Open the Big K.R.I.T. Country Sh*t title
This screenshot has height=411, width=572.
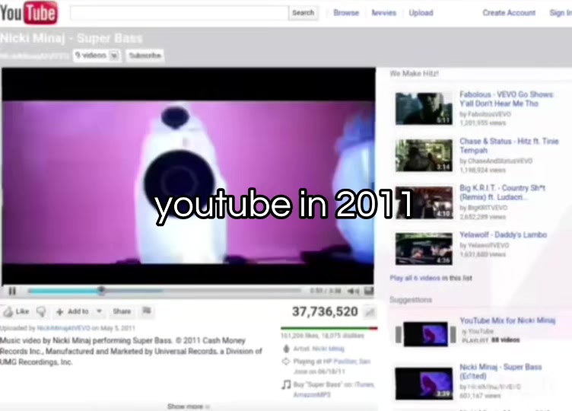tap(502, 193)
